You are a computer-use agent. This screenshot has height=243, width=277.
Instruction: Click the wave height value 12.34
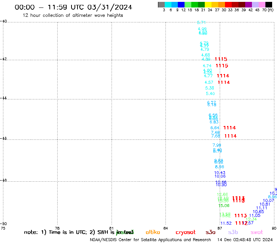pyautogui.click(x=251, y=219)
